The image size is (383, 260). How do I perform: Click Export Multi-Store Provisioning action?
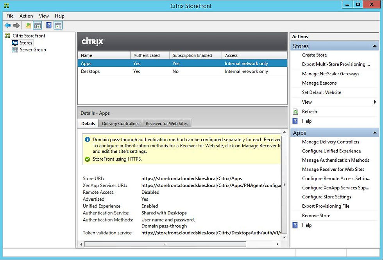(x=336, y=64)
